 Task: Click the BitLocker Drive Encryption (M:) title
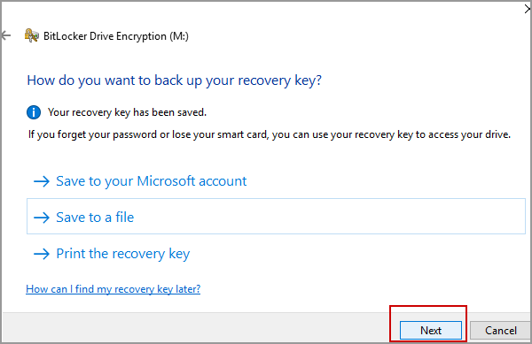tap(116, 36)
